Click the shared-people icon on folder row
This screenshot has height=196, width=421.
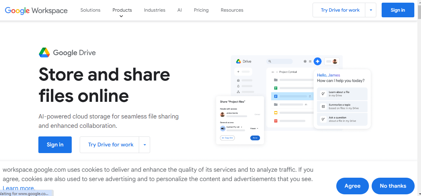[306, 104]
